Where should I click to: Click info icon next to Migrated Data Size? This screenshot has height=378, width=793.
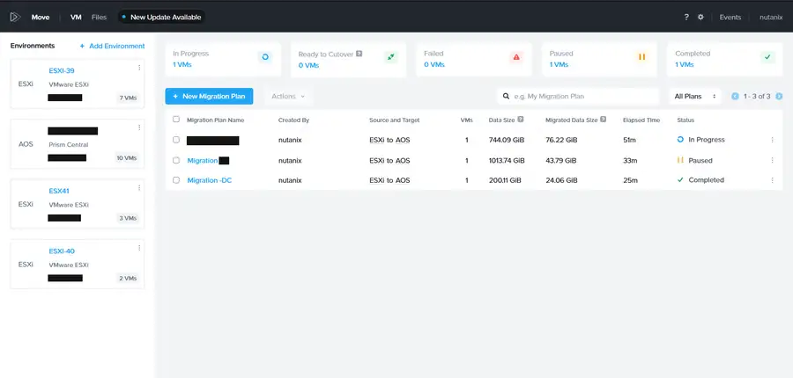click(604, 120)
